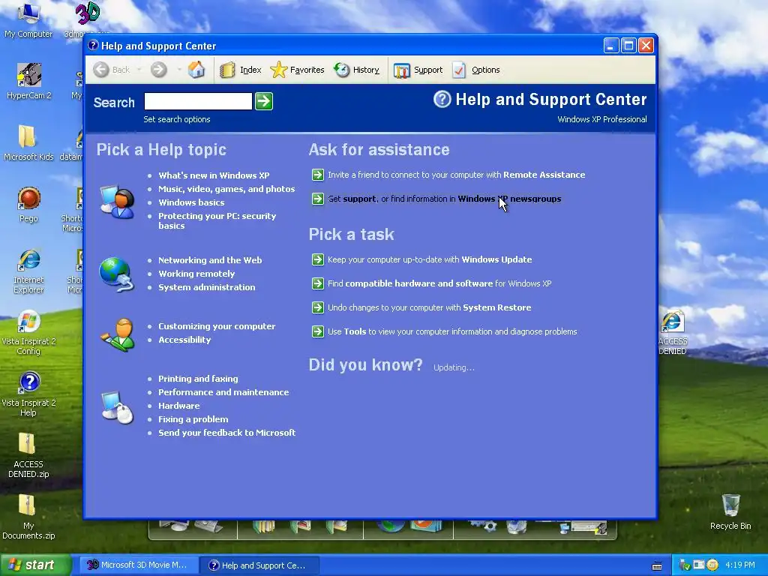Image resolution: width=768 pixels, height=576 pixels.
Task: Minimize the Help and Support Center window
Action: 610,46
